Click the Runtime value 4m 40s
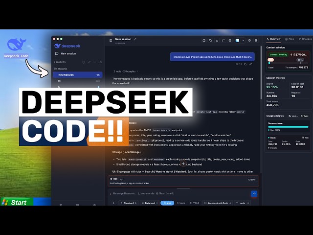The image size is (313, 235). 271,96
